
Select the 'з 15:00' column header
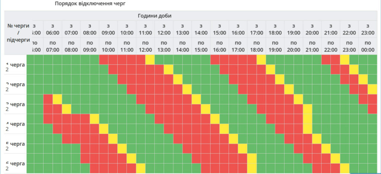coord(220,29)
